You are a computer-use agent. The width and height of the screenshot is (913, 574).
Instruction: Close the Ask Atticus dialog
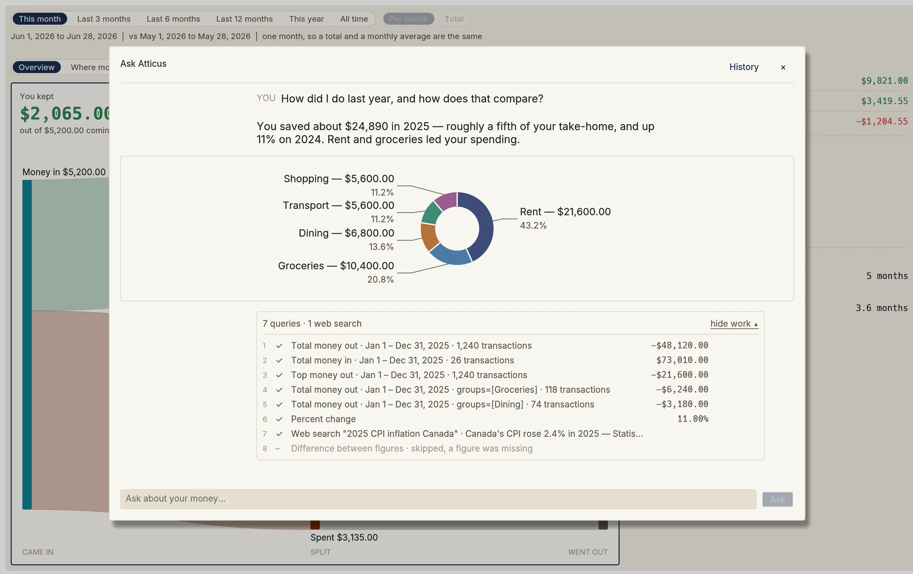coord(783,67)
